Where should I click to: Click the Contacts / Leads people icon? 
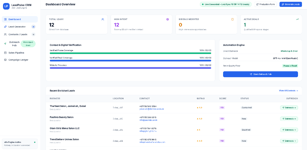pos(5,34)
